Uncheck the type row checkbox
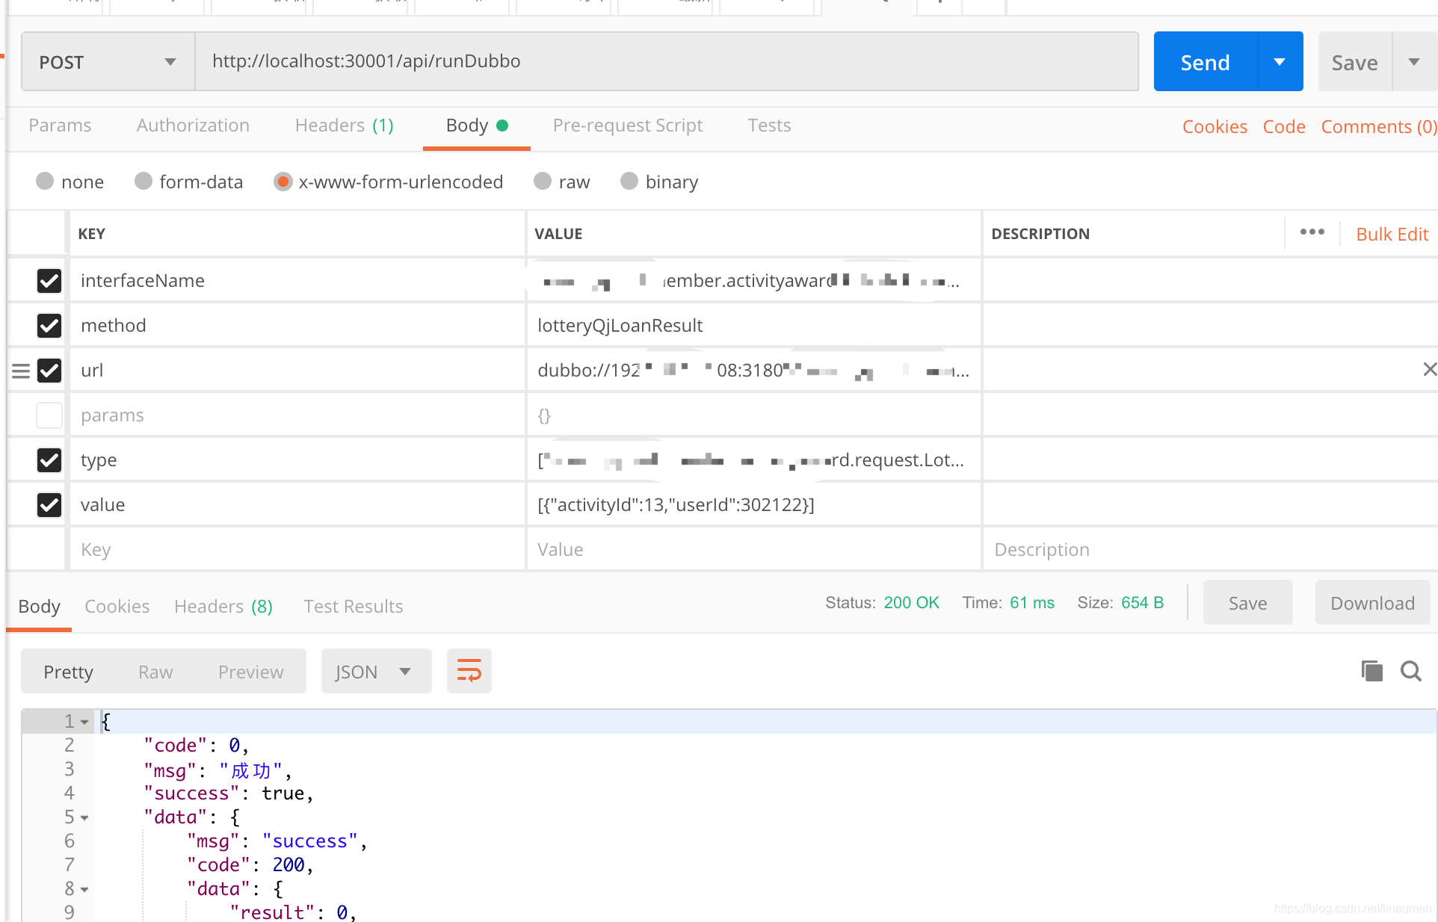This screenshot has height=922, width=1438. [x=49, y=460]
